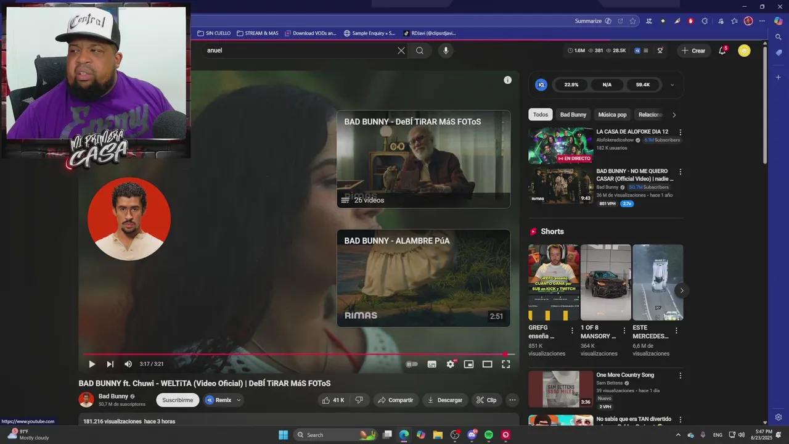Click the Bad Bunny circular subscribe end-card
789x444 pixels.
(129, 219)
